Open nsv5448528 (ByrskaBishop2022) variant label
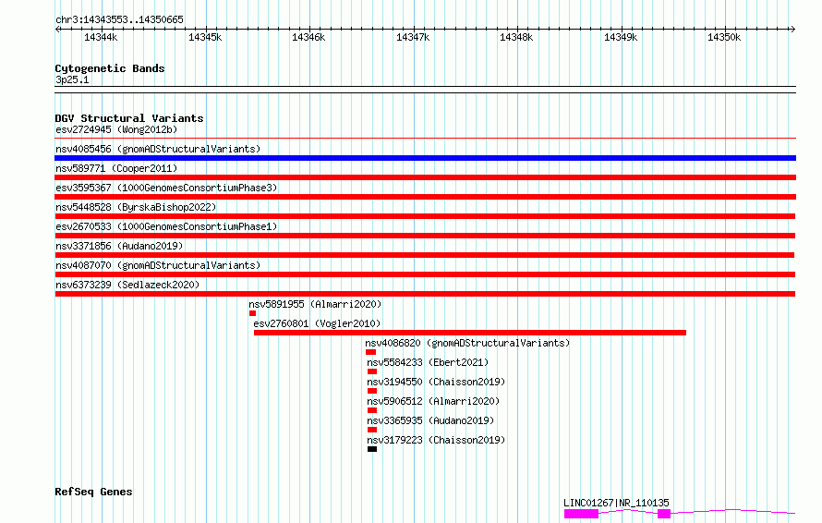 pos(136,207)
